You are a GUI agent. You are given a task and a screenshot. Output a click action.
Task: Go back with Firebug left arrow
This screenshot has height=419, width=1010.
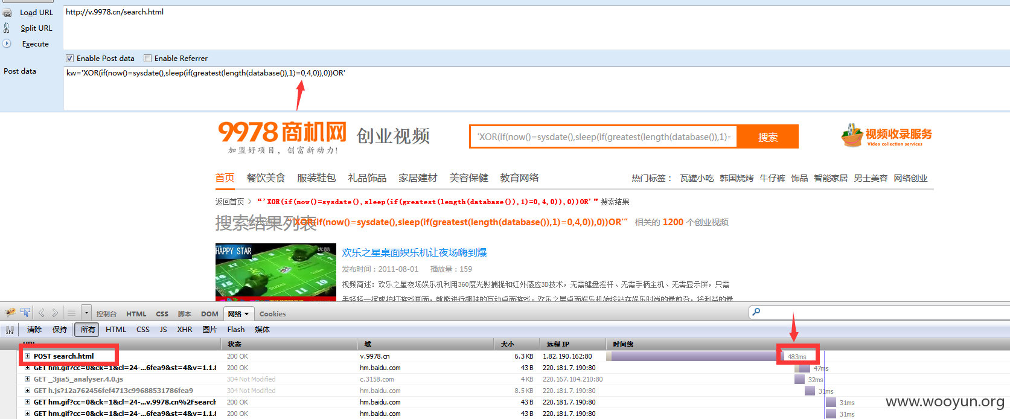tap(42, 313)
